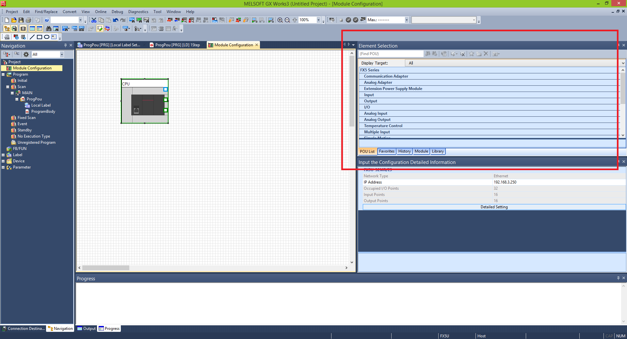Click the Detailed Setting button
Image resolution: width=627 pixels, height=339 pixels.
[494, 207]
